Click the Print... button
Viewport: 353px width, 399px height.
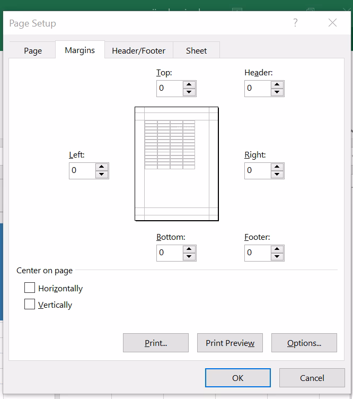coord(156,343)
